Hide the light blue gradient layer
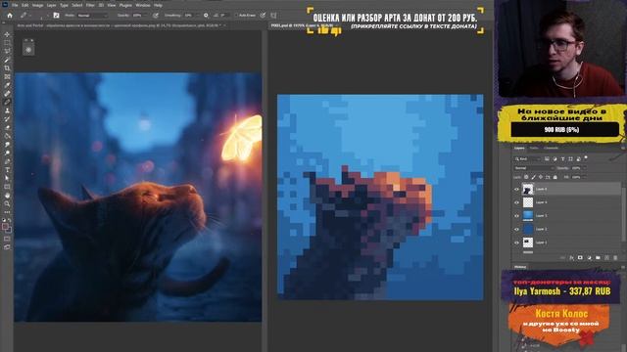This screenshot has width=627, height=352. (x=516, y=216)
